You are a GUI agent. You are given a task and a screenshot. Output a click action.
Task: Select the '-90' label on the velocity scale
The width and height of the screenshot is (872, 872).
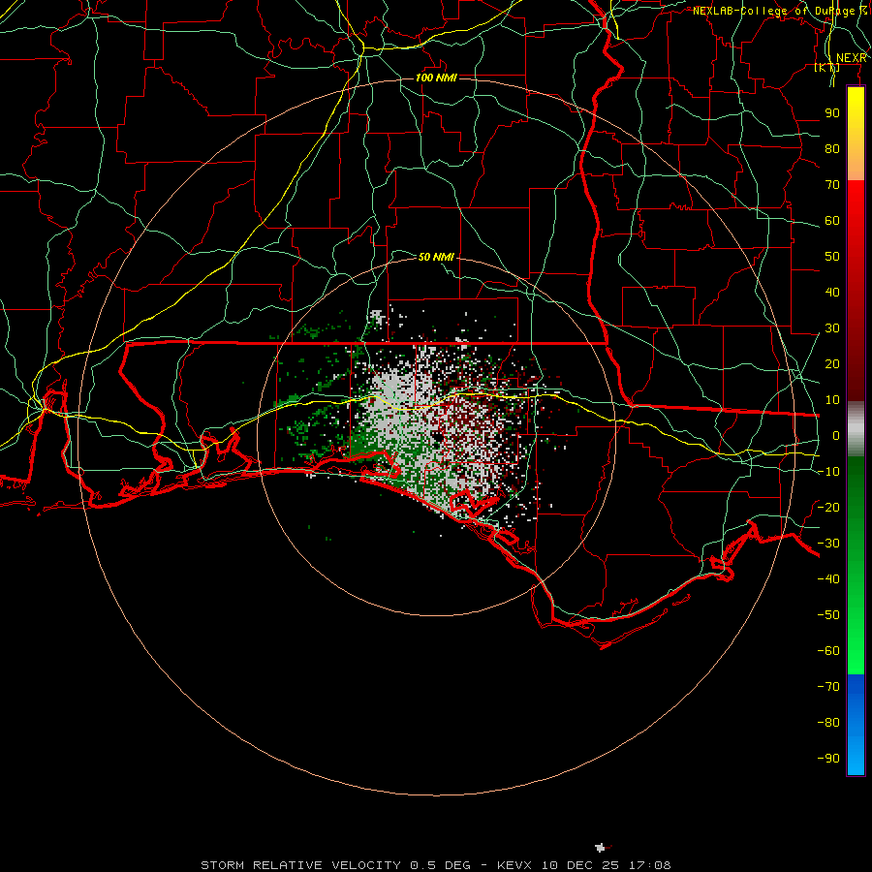[x=828, y=758]
